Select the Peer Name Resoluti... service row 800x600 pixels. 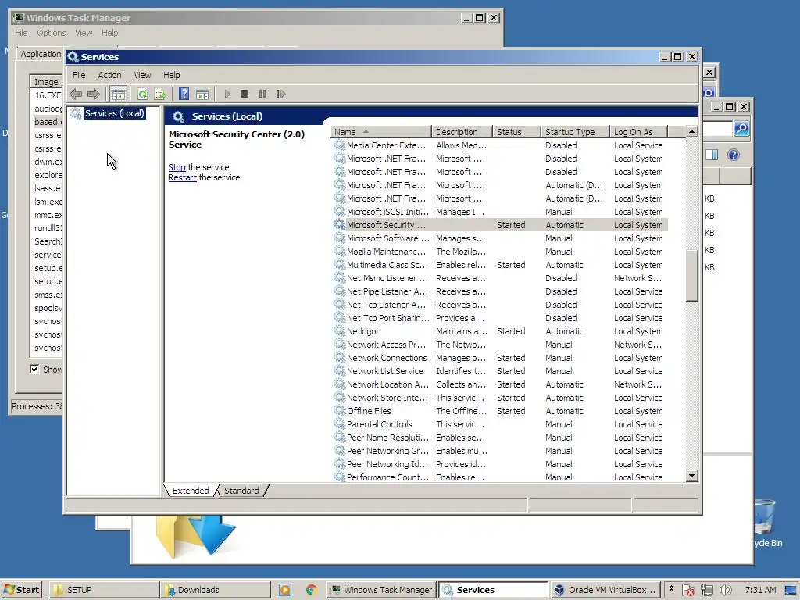pos(499,437)
